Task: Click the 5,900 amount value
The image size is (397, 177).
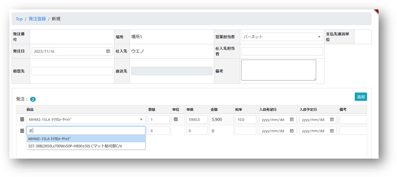Action: (x=217, y=120)
